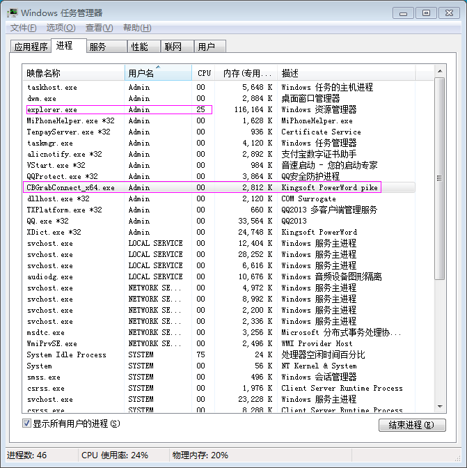Screen dimensions: 467x468
Task: Switch to the 性能 tab
Action: 139,47
